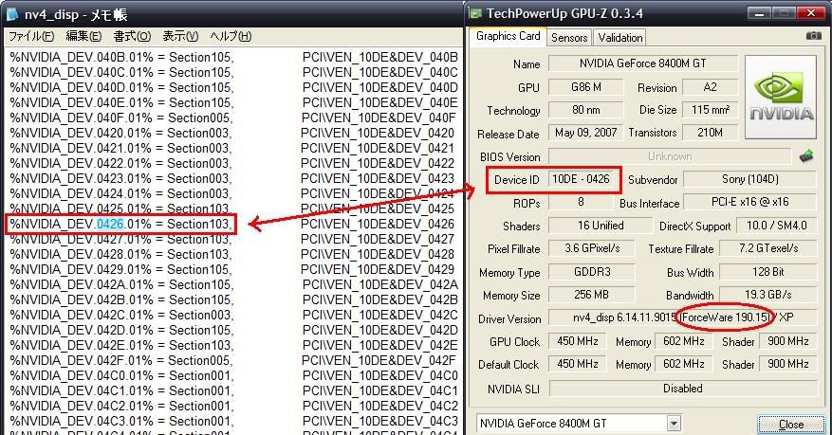Click the NVIDIA_DEV.0429 Section105 line

point(120,269)
